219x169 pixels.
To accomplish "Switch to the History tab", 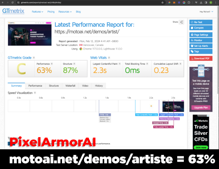I will point(99,86).
